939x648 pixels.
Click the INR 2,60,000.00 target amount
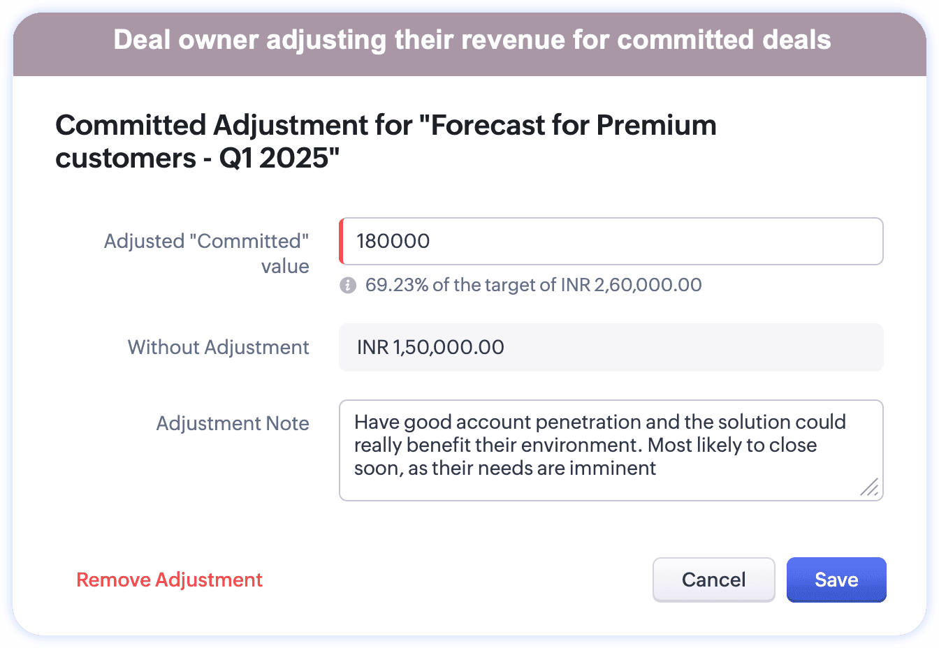pos(647,285)
